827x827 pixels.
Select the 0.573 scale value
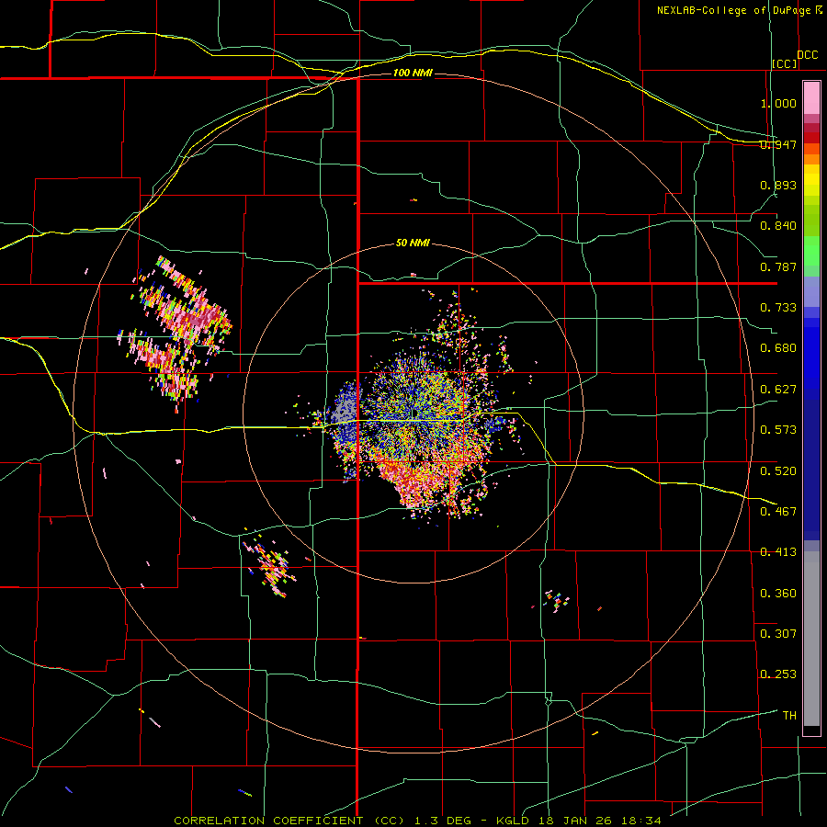pos(778,430)
